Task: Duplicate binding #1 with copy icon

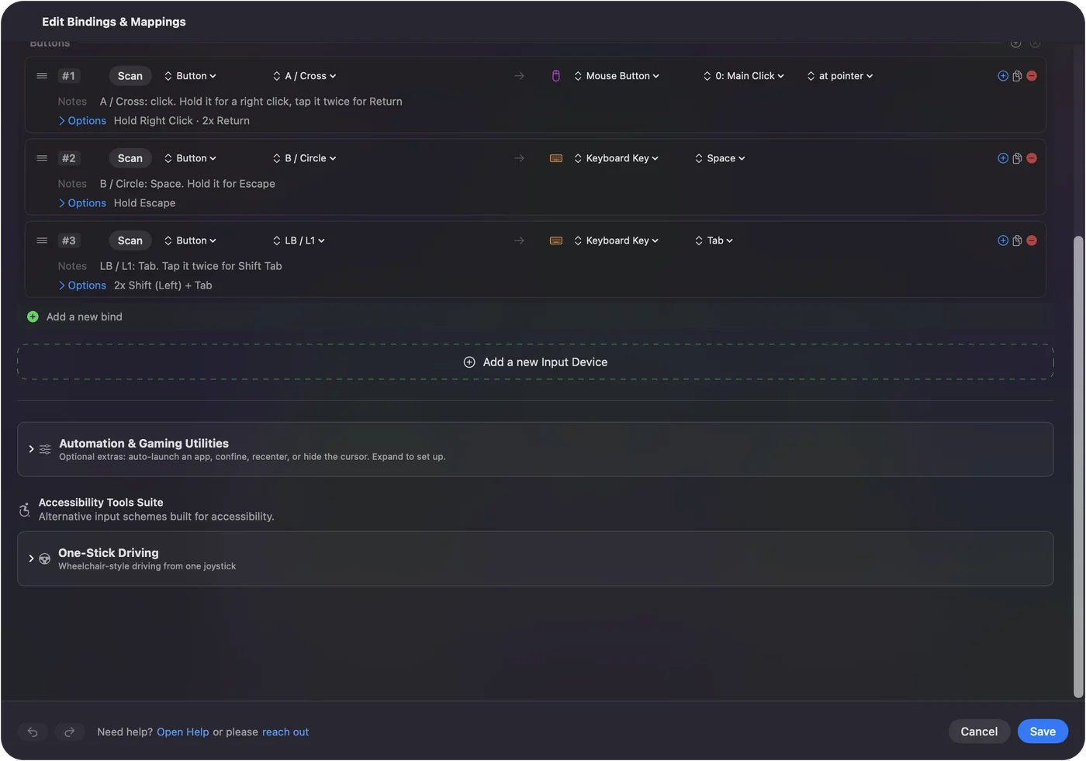Action: [1017, 76]
